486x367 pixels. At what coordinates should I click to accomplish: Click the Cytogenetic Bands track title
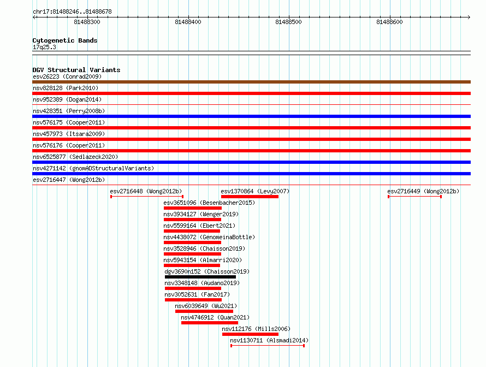pyautogui.click(x=65, y=40)
